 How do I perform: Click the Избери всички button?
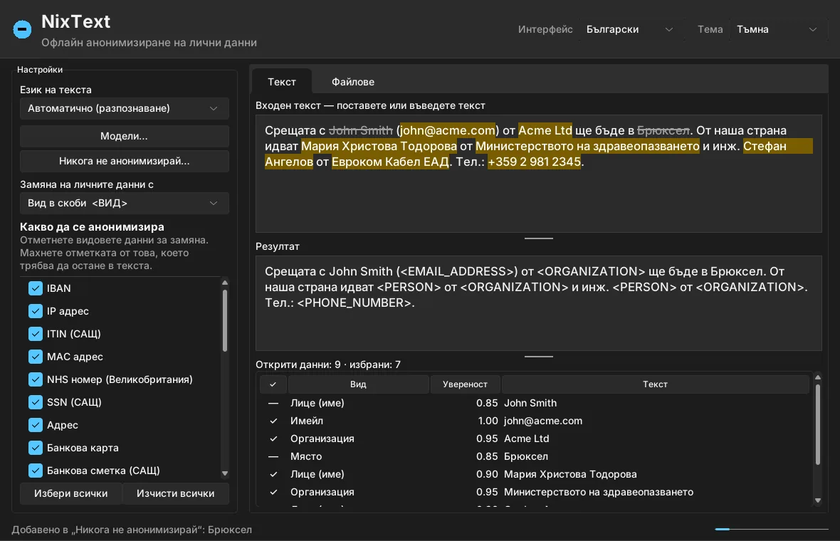click(x=70, y=493)
